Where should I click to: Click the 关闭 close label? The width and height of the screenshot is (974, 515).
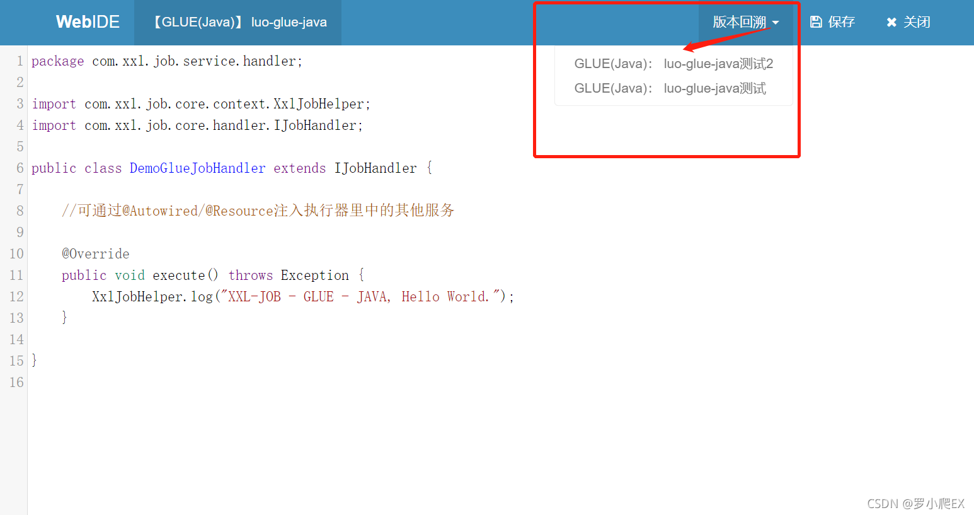pos(917,22)
